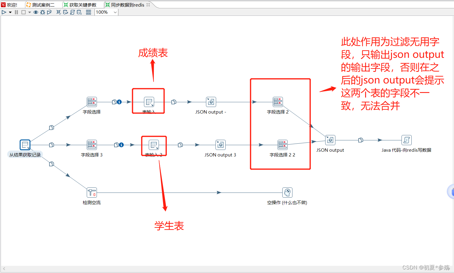Image resolution: width=454 pixels, height=273 pixels.
Task: Click the 从结果获取记录 step label
Action: click(x=25, y=155)
